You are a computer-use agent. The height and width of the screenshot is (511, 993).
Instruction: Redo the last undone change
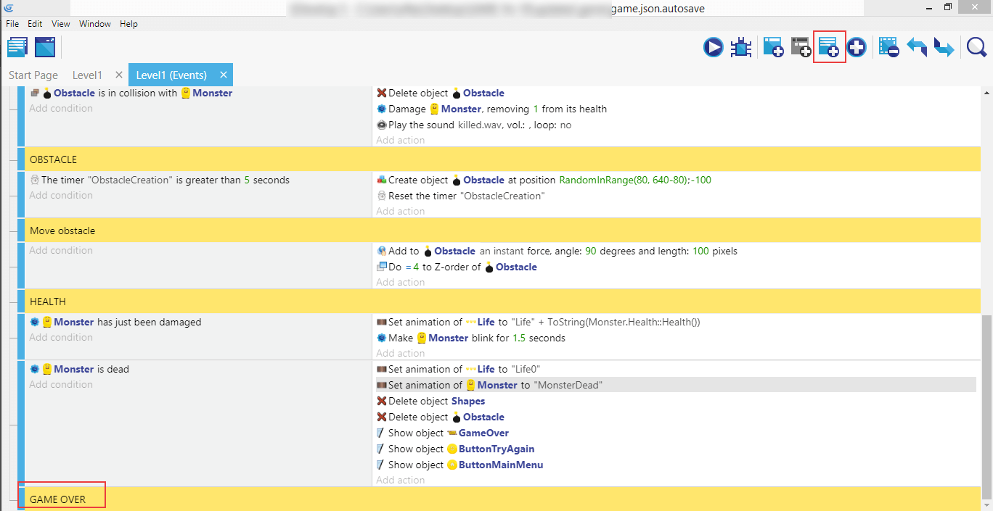point(944,48)
